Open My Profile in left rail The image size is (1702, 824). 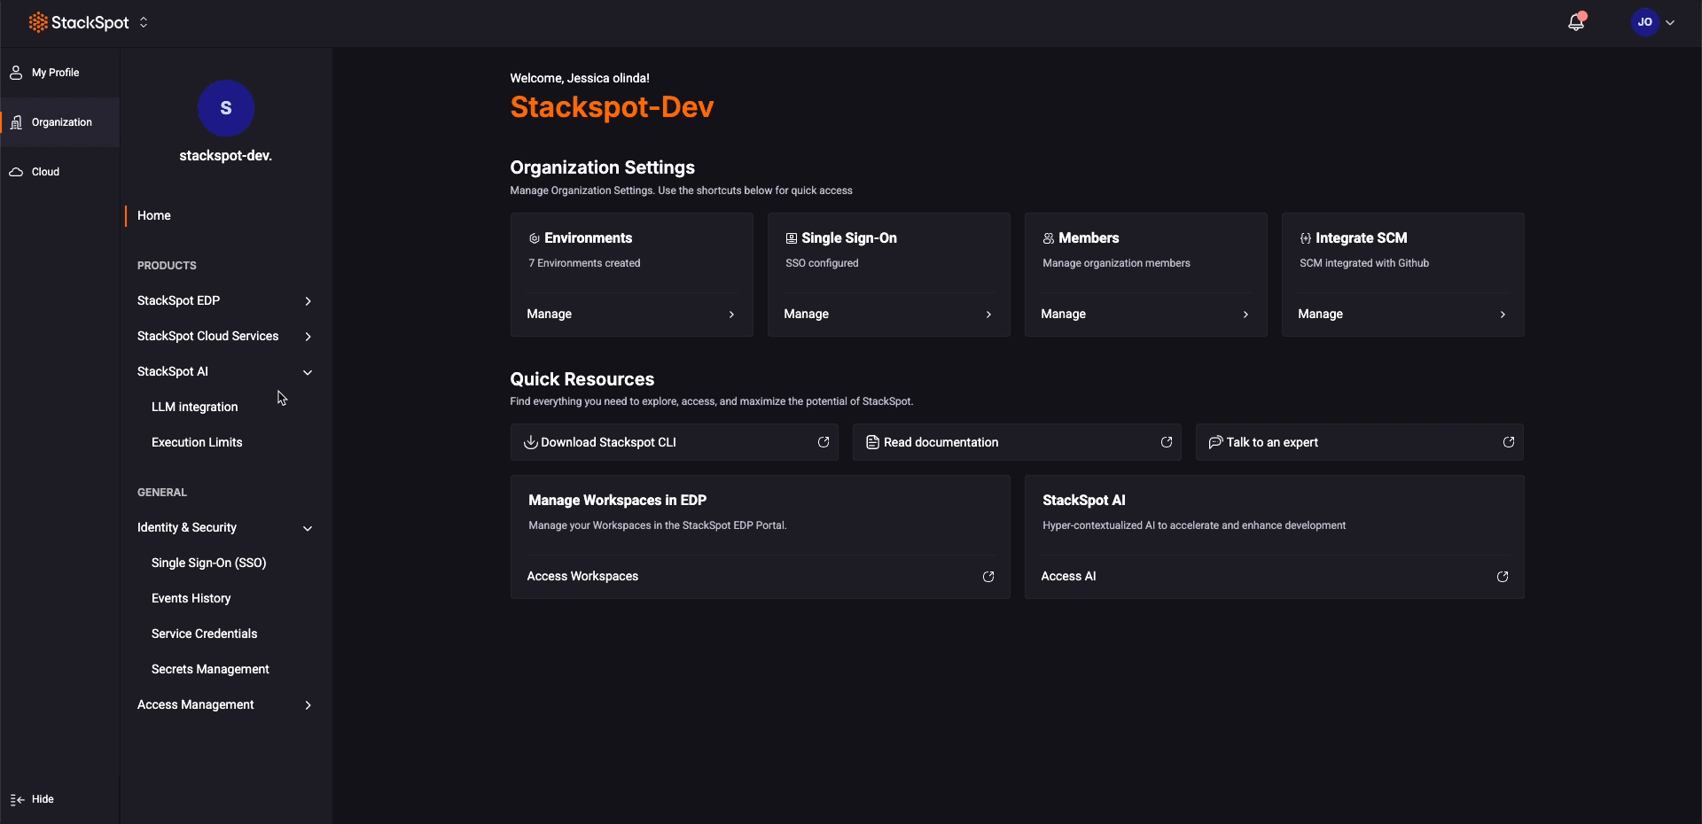pos(55,73)
